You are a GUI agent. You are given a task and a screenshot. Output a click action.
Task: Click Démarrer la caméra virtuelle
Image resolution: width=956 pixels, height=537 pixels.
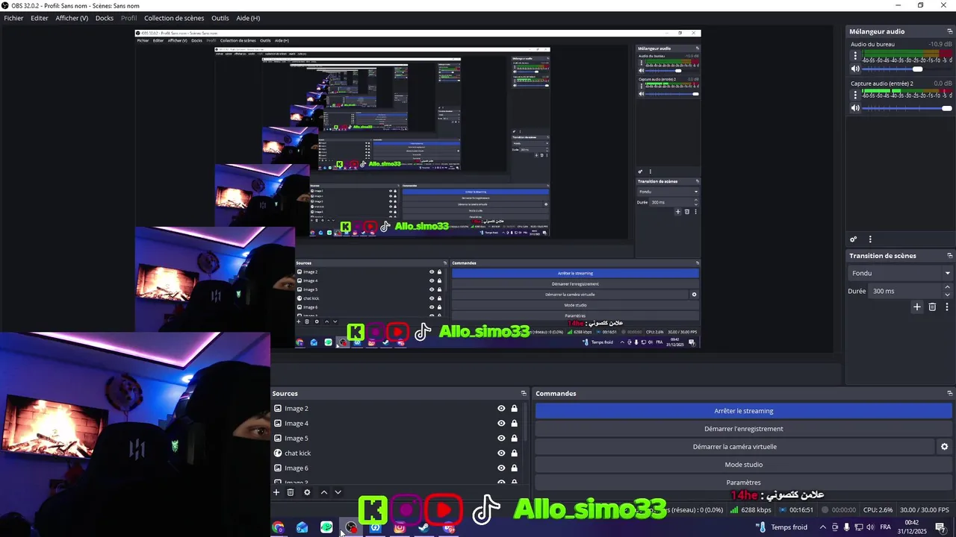pos(735,447)
